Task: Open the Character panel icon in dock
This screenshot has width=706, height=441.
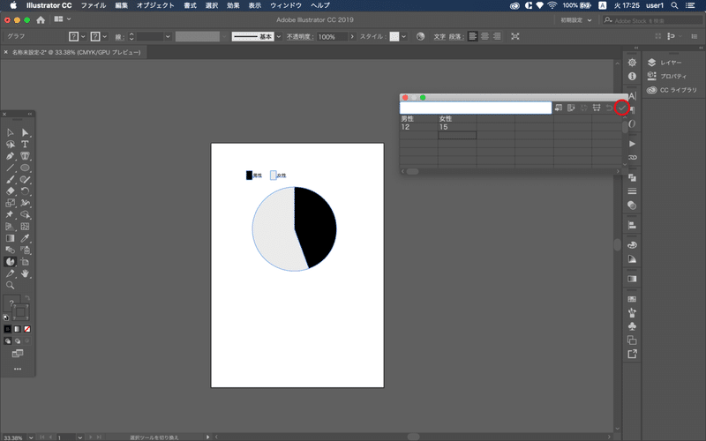Action: (x=632, y=95)
